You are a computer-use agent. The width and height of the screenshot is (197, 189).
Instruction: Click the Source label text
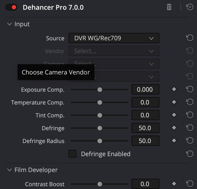55,38
